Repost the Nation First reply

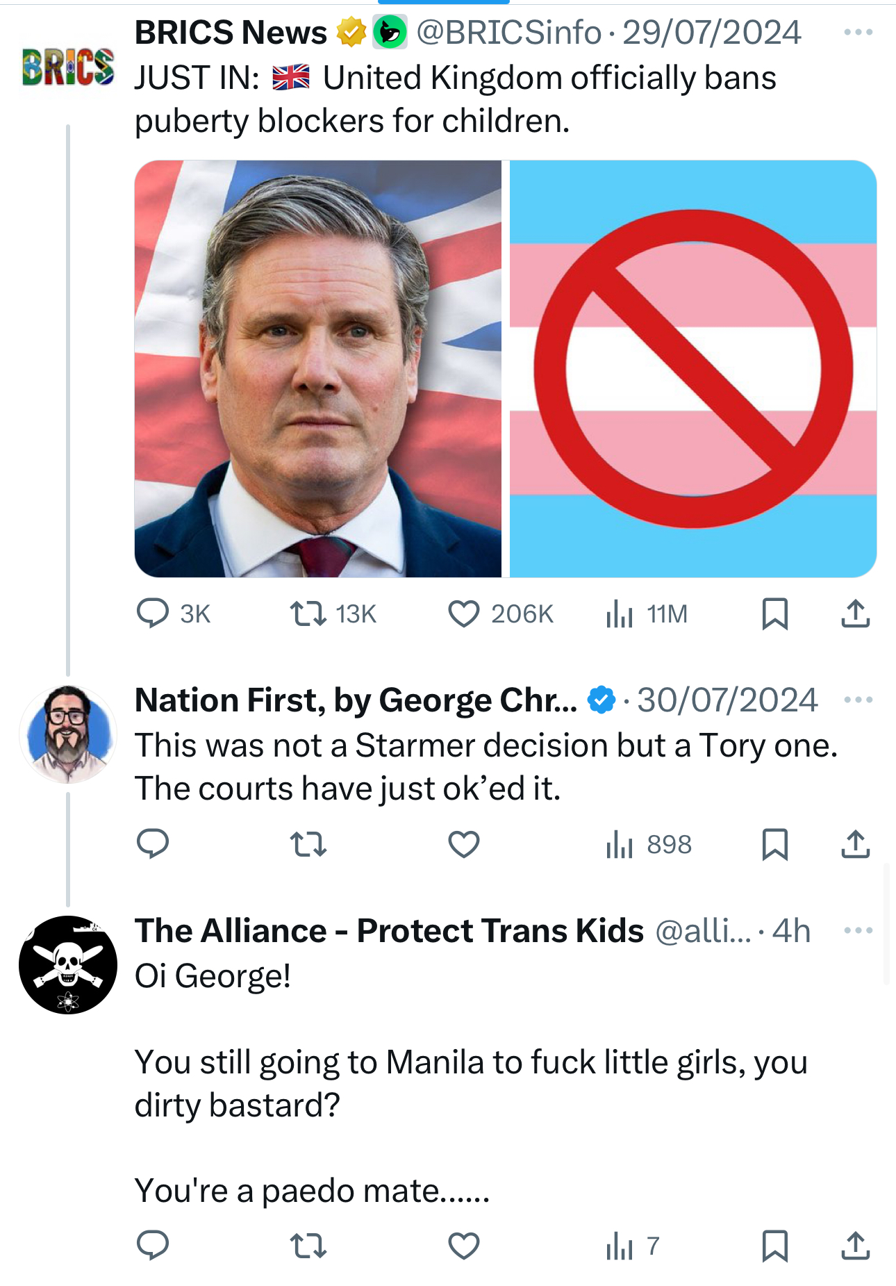click(308, 844)
